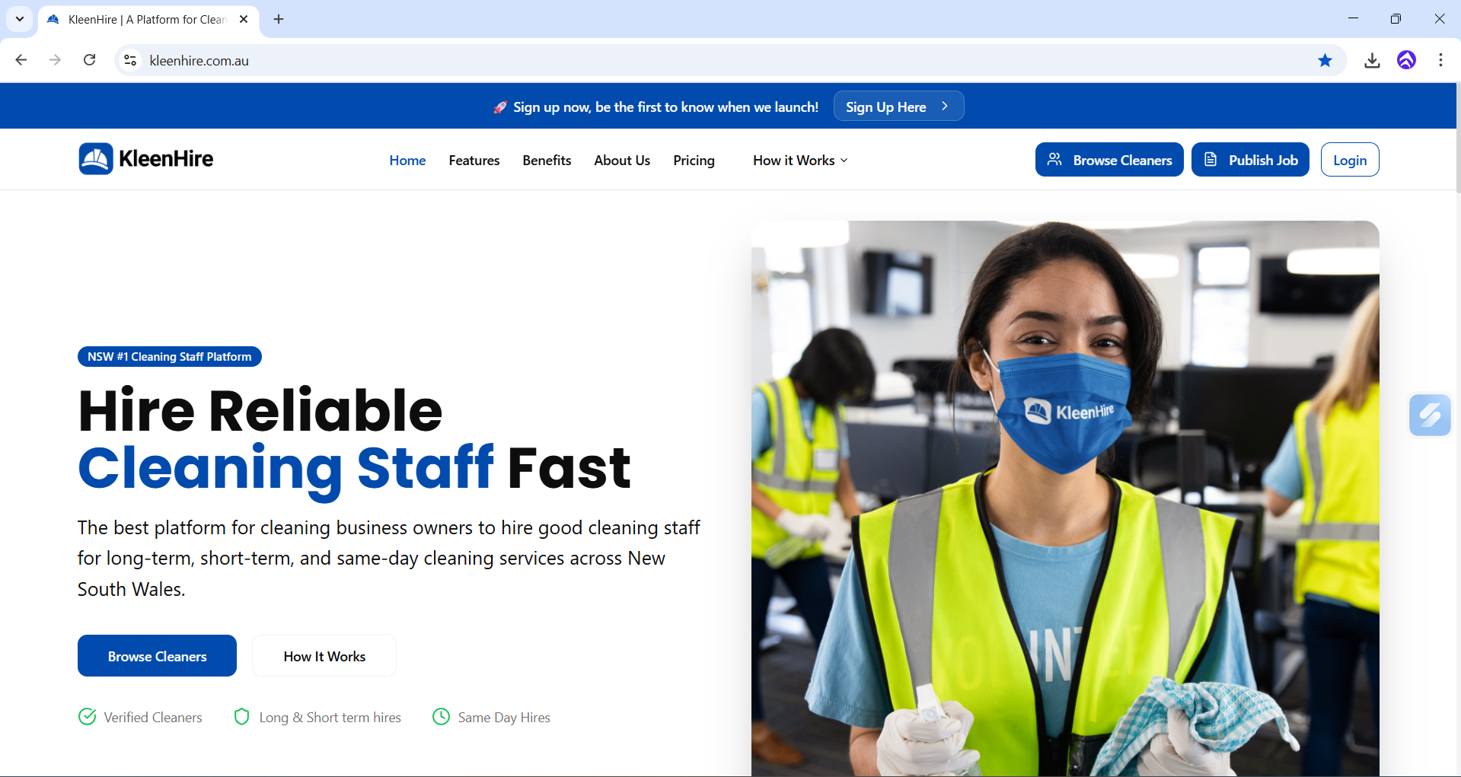Screen dimensions: 1461x777
Task: Click the Sign Up Here banner button
Action: (x=898, y=107)
